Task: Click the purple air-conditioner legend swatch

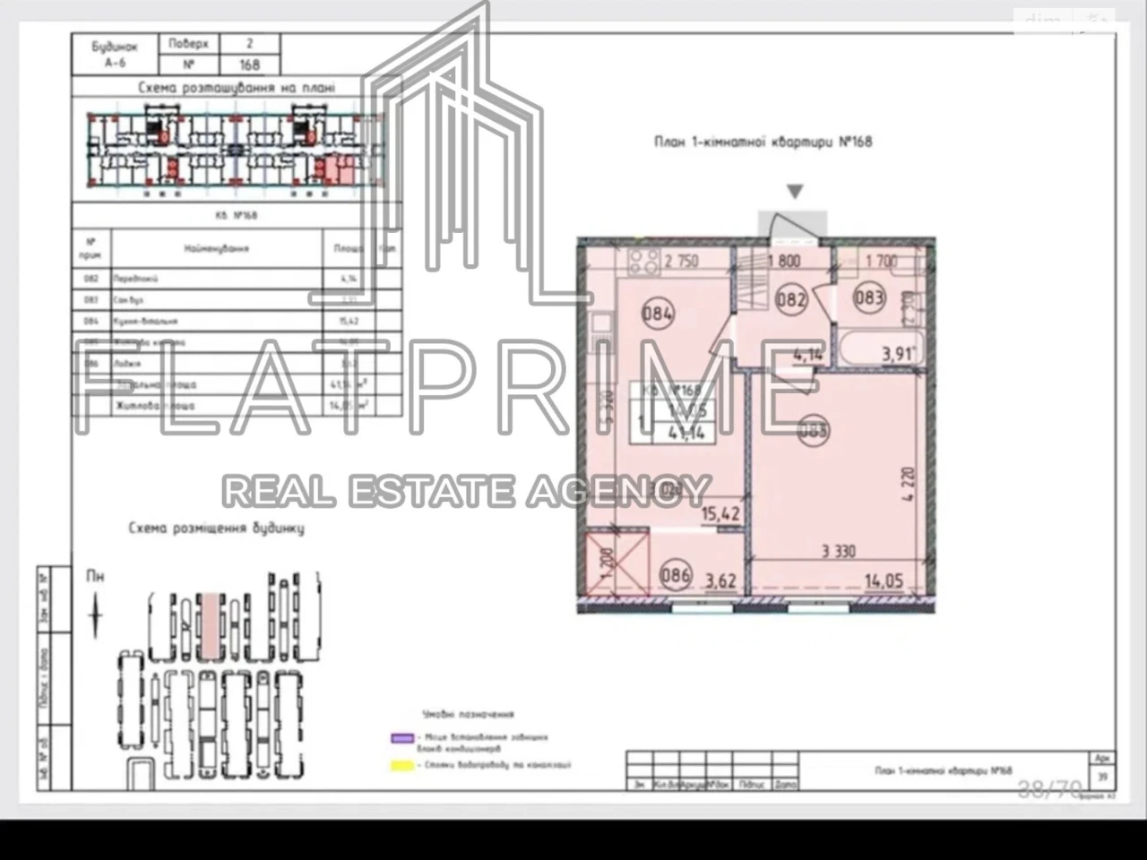Action: tap(402, 739)
